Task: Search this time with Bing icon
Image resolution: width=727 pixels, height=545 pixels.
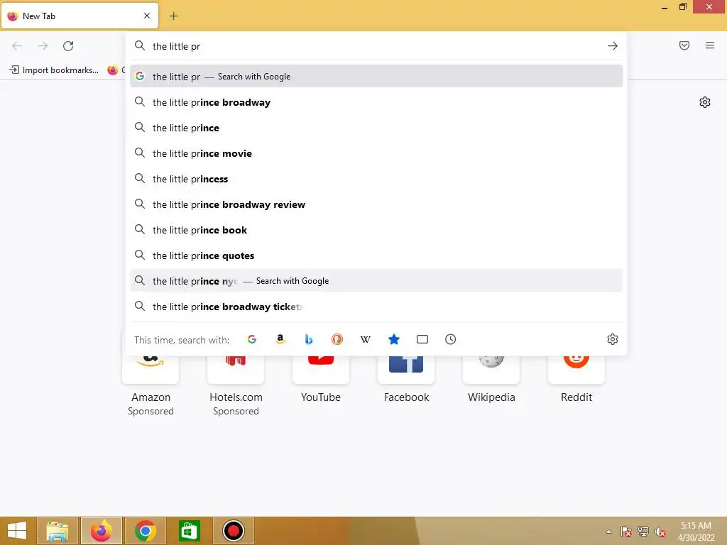Action: pyautogui.click(x=308, y=339)
